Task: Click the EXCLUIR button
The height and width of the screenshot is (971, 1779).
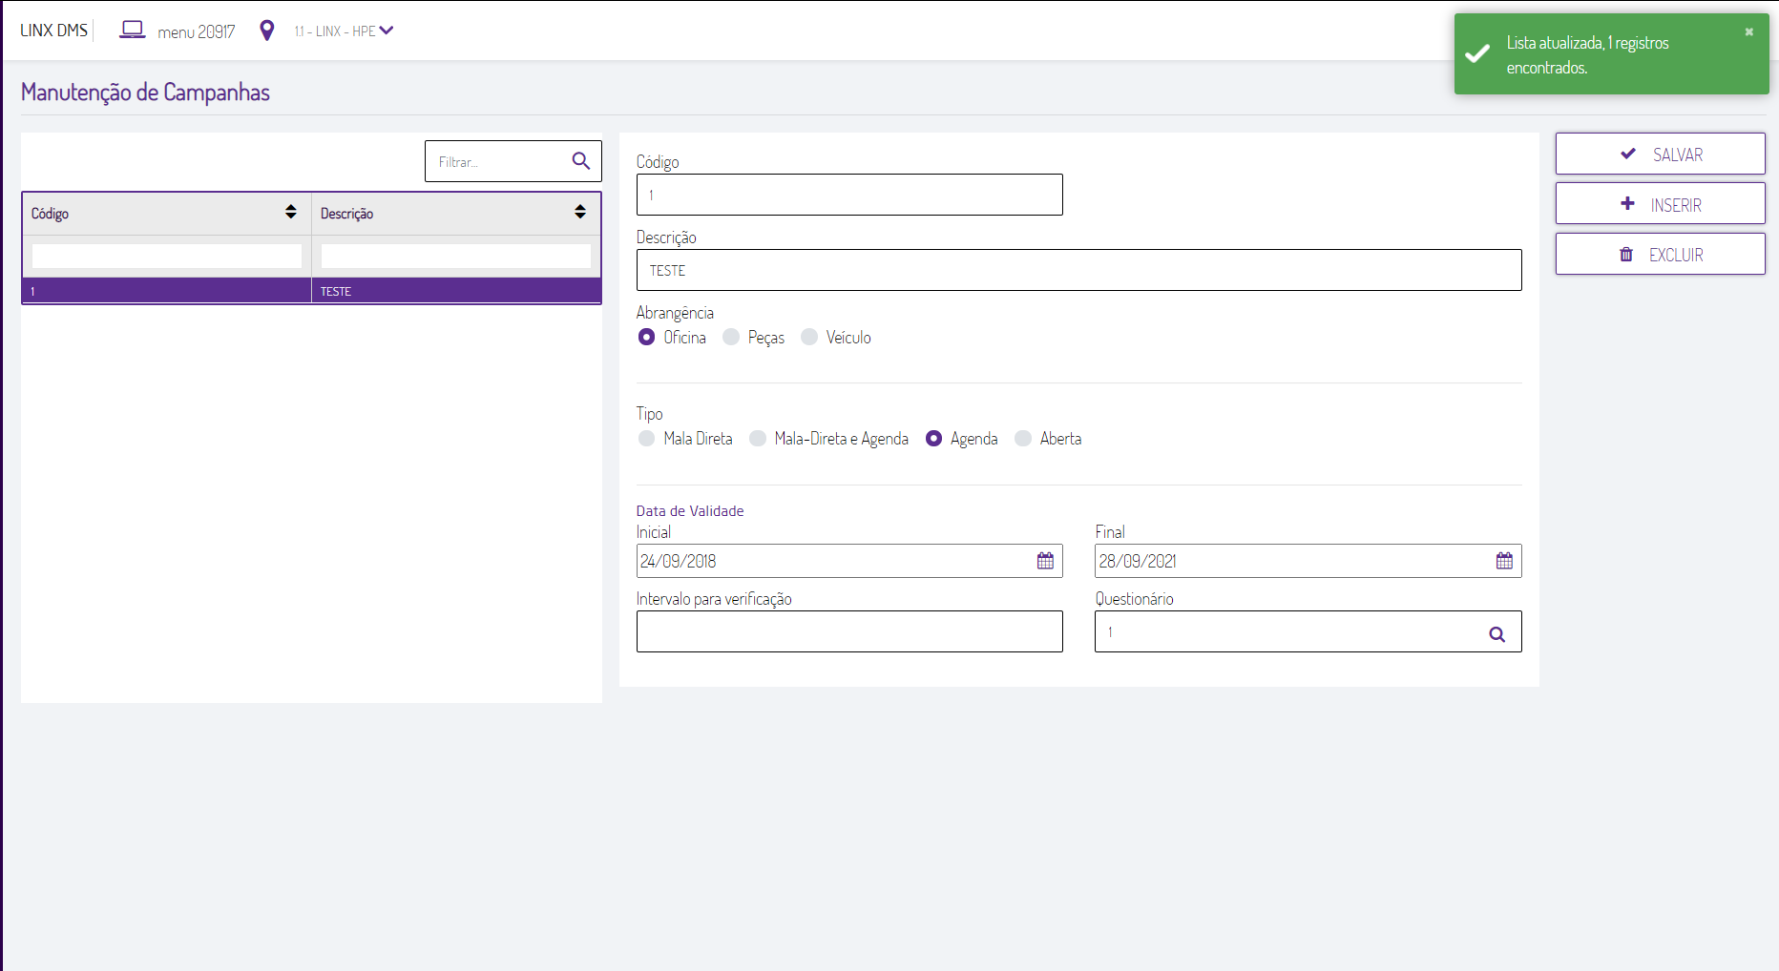Action: click(1660, 255)
